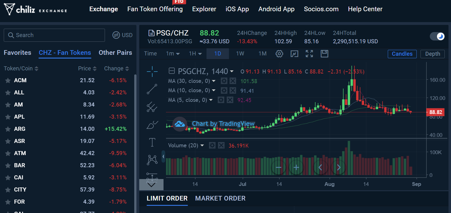
Task: Open the Other Pairs tab
Action: [x=115, y=53]
